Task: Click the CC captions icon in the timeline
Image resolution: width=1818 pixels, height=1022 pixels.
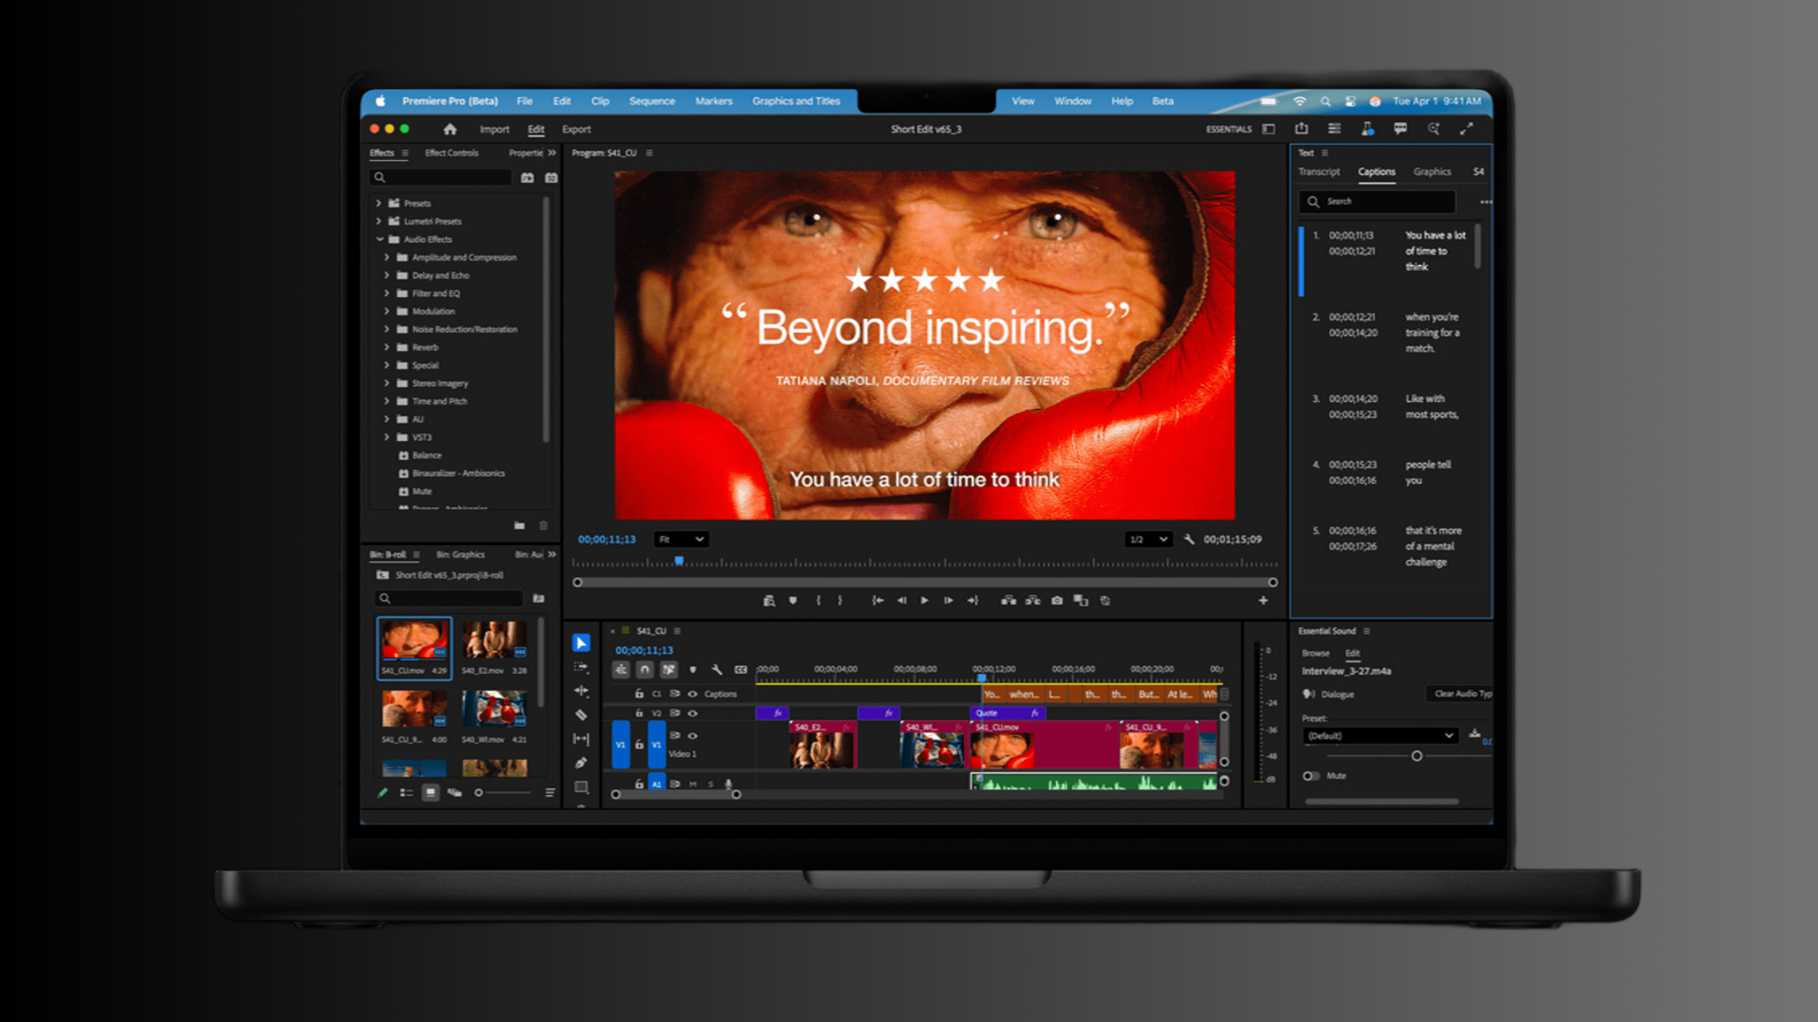Action: (x=741, y=670)
